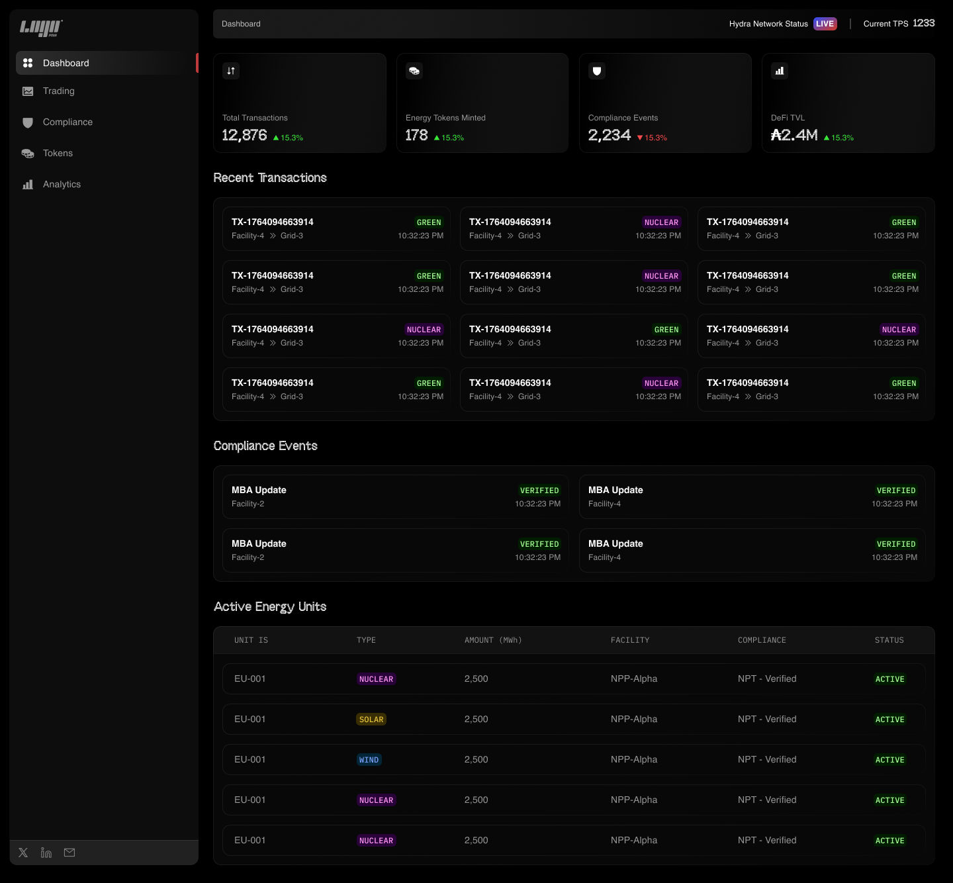Click the COMPLIANCE column header

762,640
